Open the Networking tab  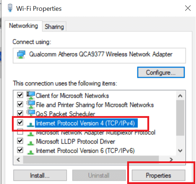[x=23, y=26]
